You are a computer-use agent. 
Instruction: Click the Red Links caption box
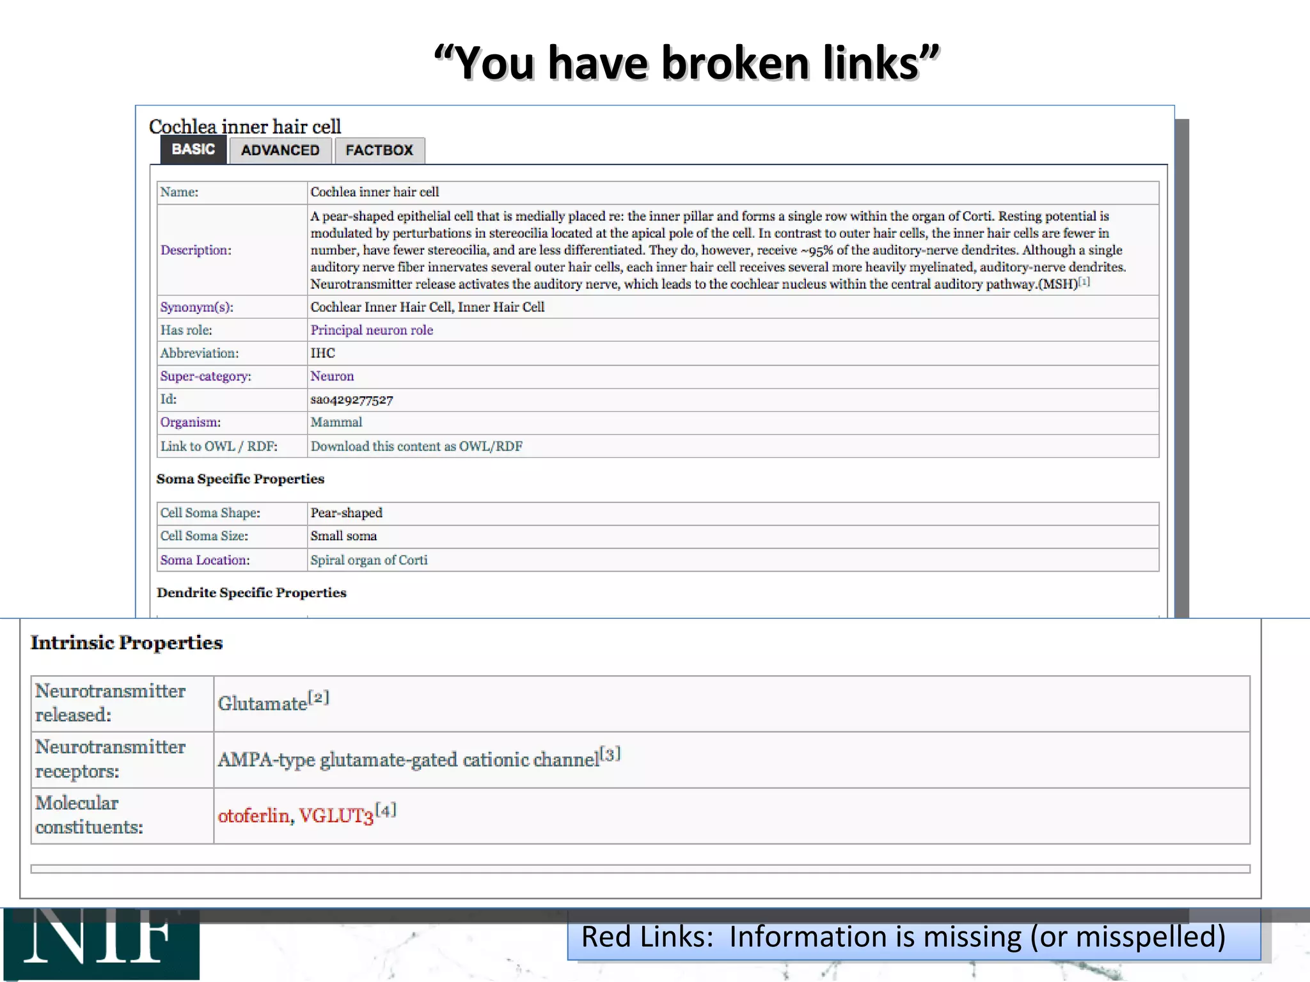point(914,937)
